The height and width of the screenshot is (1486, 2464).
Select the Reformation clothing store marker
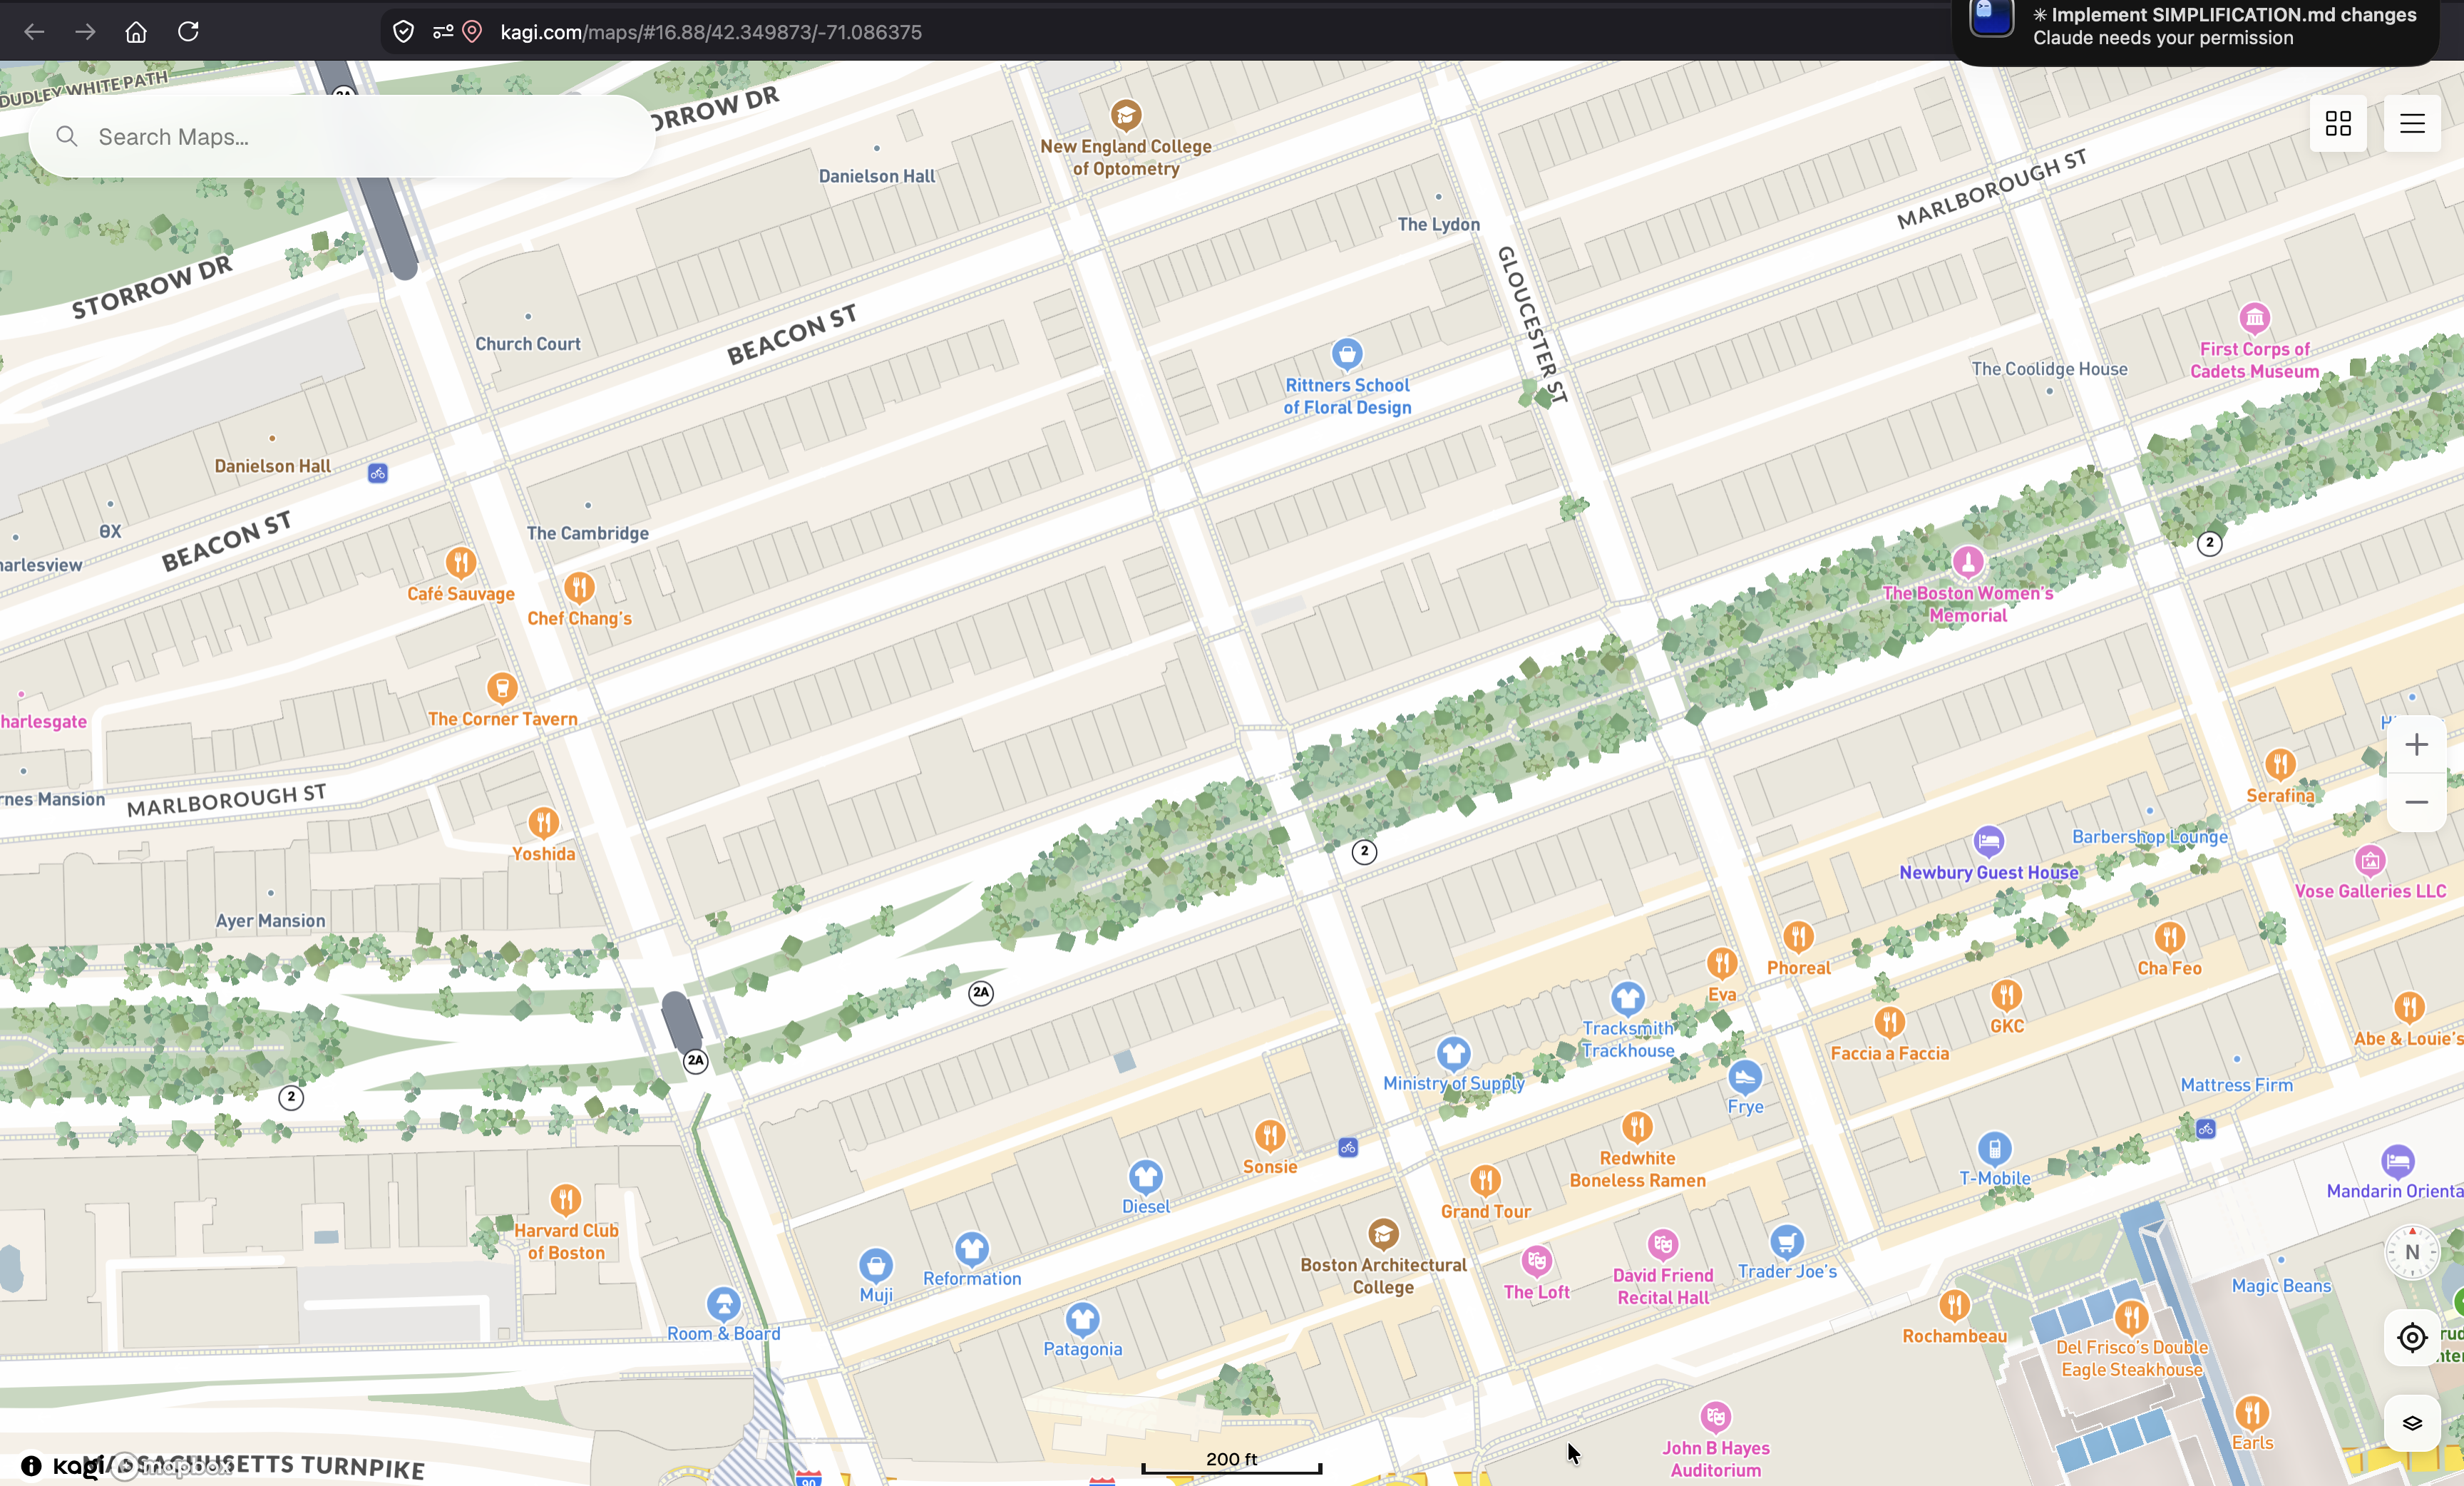pyautogui.click(x=971, y=1248)
